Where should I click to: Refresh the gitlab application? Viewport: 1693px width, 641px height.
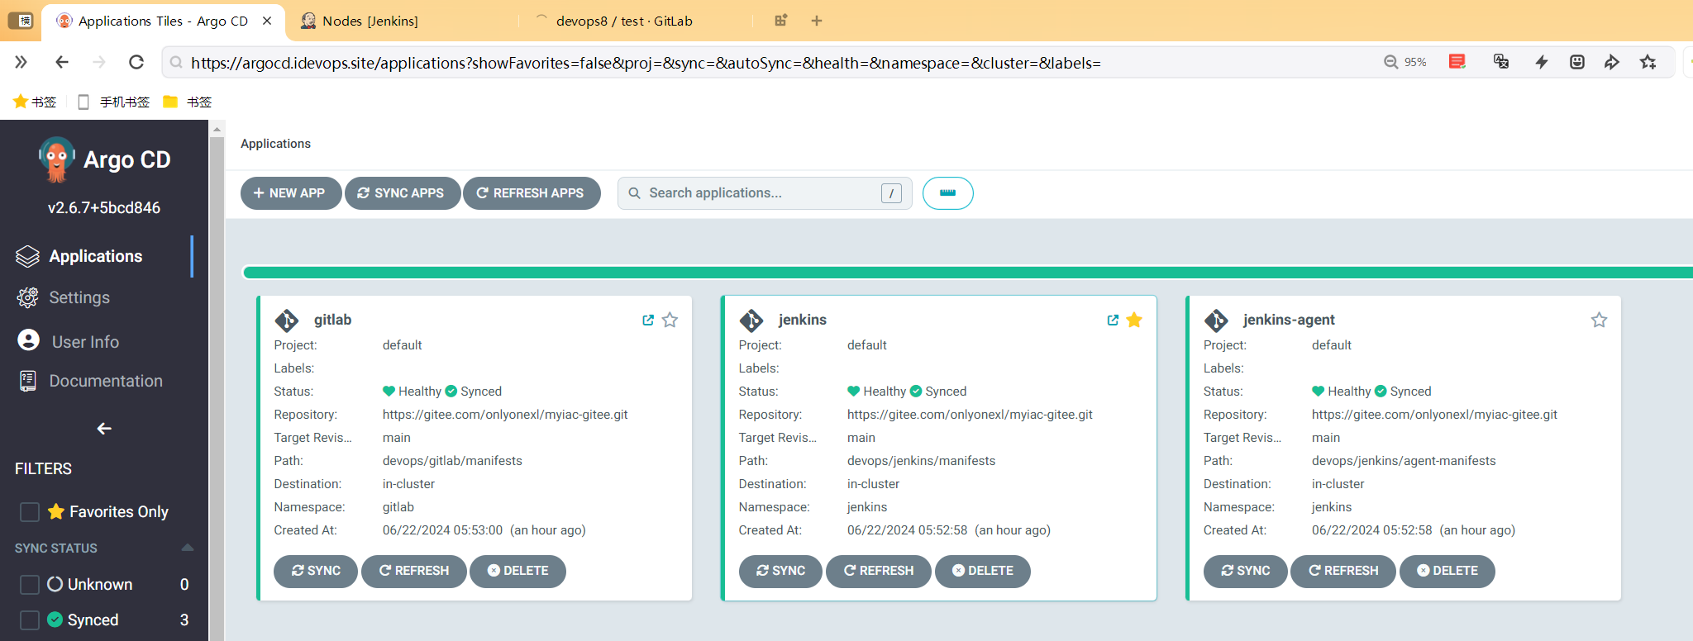pyautogui.click(x=413, y=571)
